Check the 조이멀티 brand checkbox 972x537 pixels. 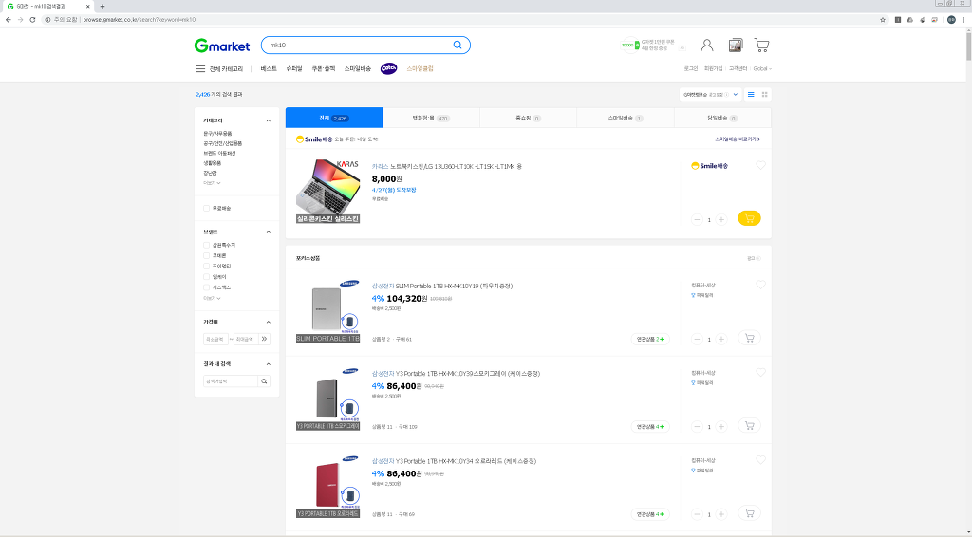click(206, 267)
